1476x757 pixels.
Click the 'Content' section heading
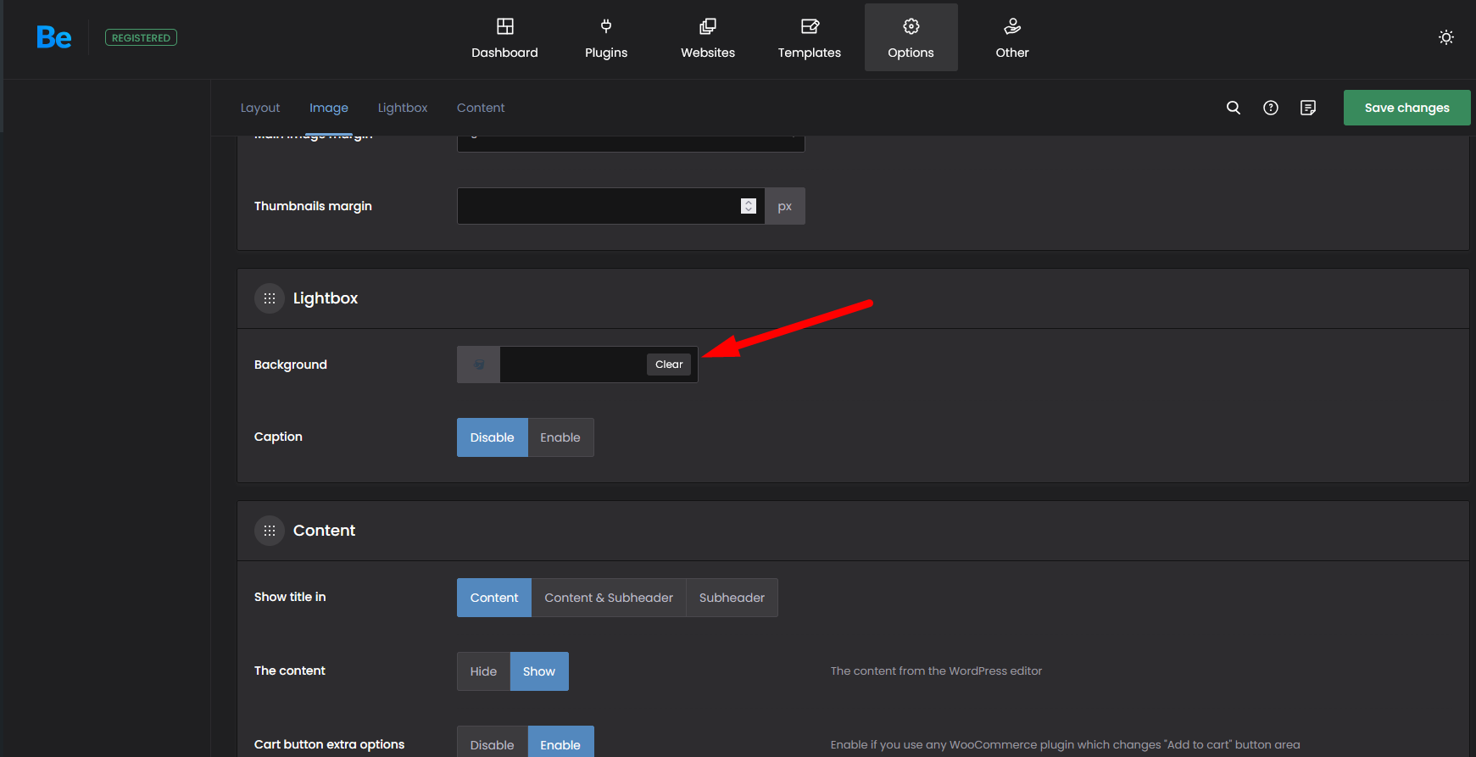coord(324,531)
